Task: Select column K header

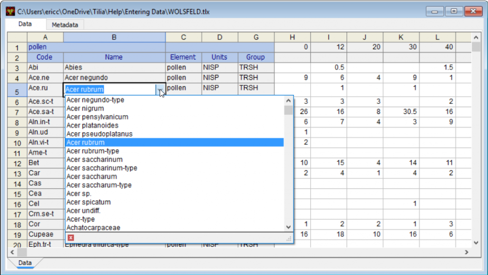Action: [401, 37]
